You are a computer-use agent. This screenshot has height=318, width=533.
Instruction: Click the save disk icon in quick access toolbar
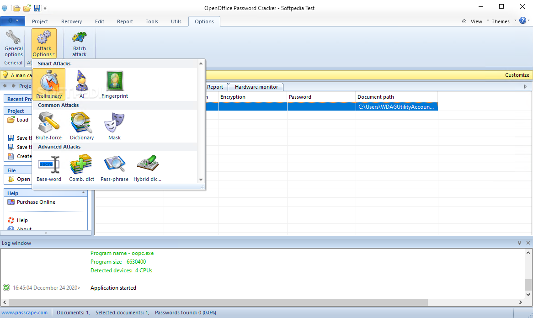pyautogui.click(x=37, y=8)
